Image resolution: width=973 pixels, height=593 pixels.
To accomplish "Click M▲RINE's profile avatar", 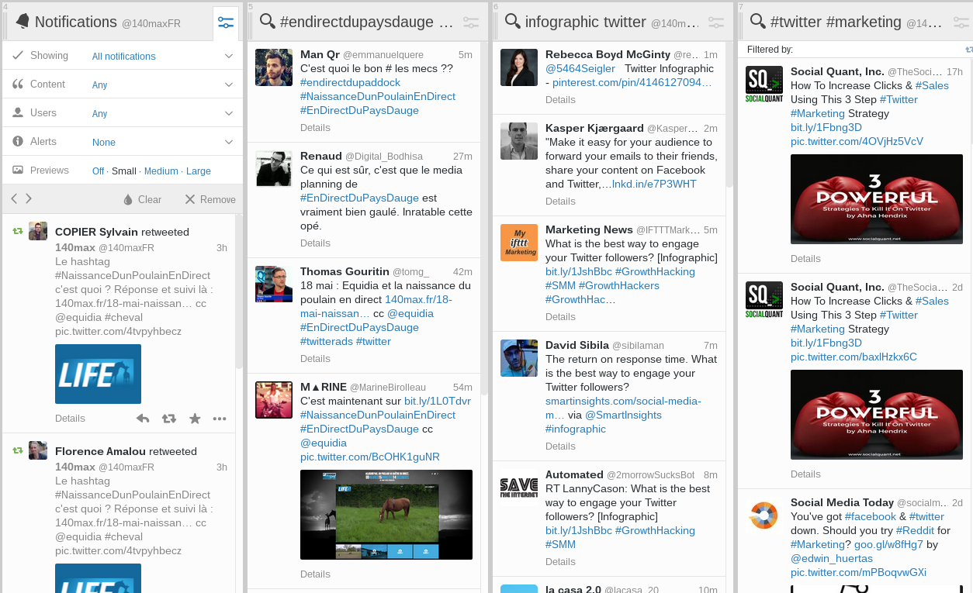I will tap(274, 400).
